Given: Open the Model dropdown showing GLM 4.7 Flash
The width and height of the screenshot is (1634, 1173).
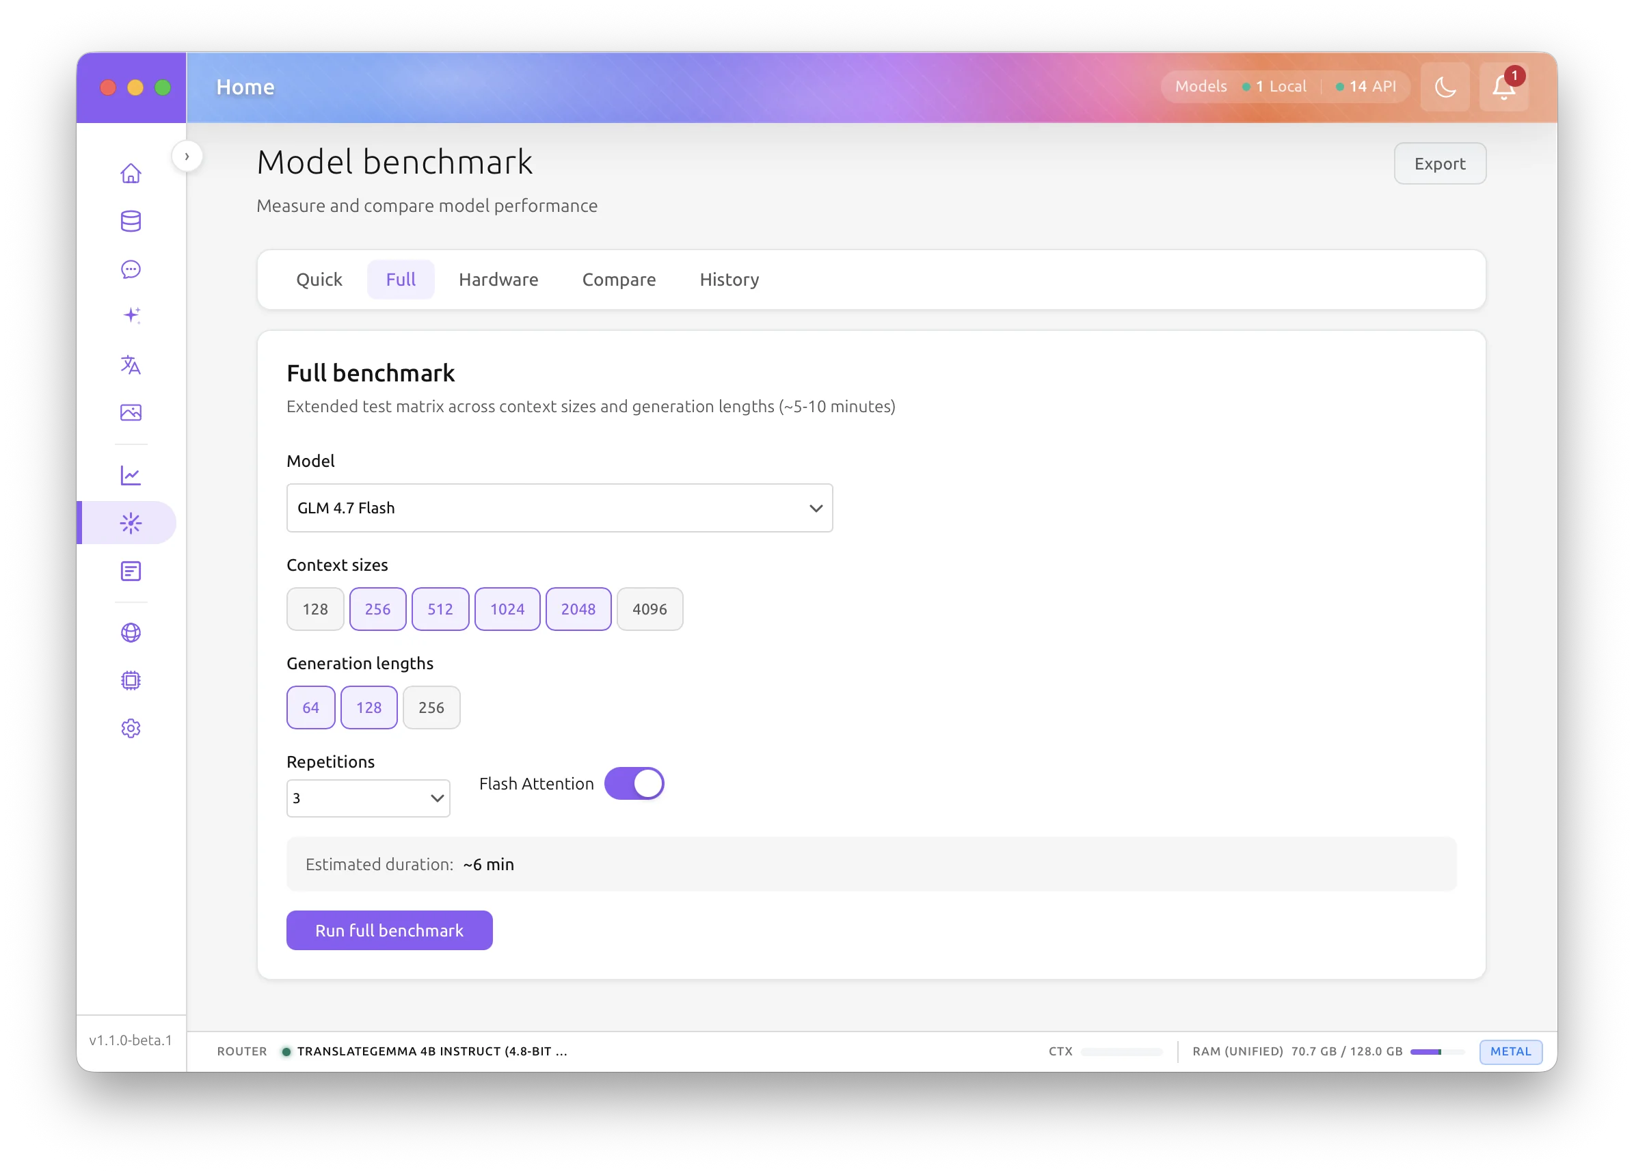Looking at the screenshot, I should [x=559, y=507].
